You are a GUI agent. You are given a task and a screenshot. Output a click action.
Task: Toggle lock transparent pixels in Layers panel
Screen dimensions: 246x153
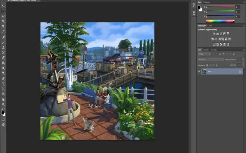coord(207,65)
